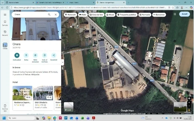This screenshot has width=194, height=121.
Task: Click the yellow Pegman Street View icon
Action: (189, 110)
